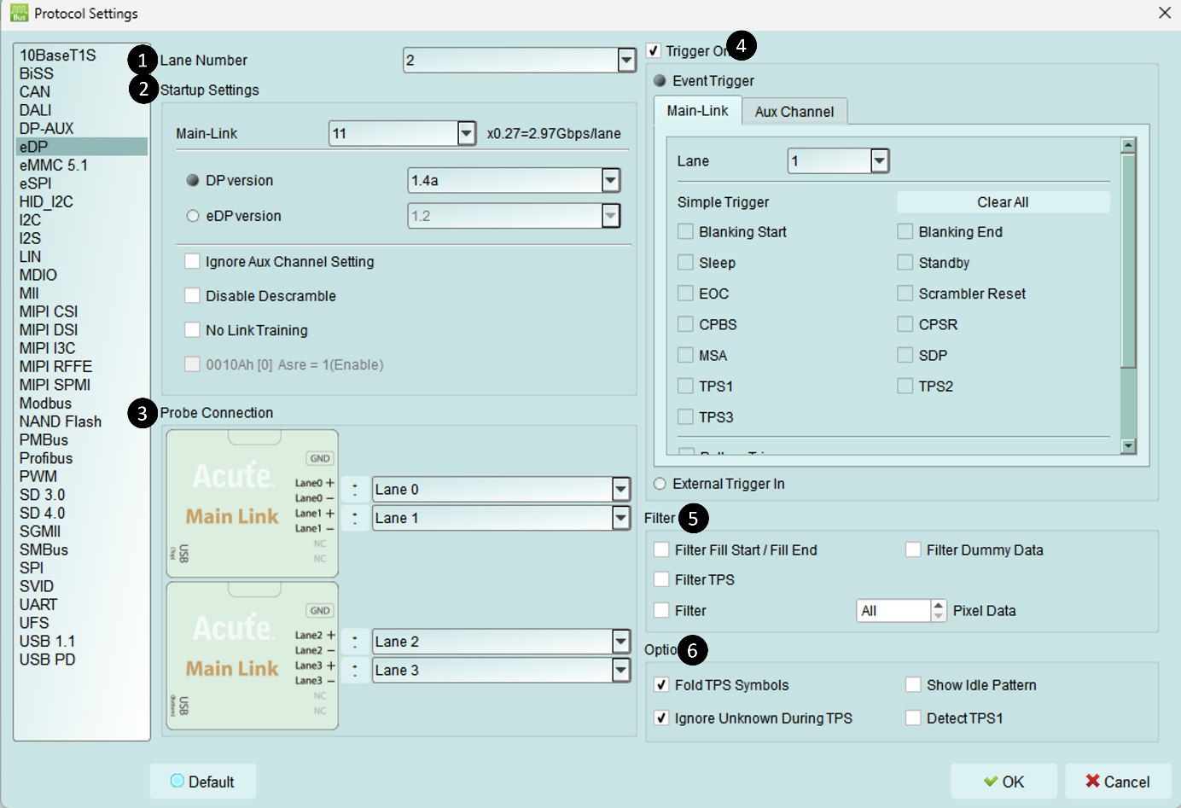
Task: Click the Pixel Data All input field
Action: [x=893, y=611]
